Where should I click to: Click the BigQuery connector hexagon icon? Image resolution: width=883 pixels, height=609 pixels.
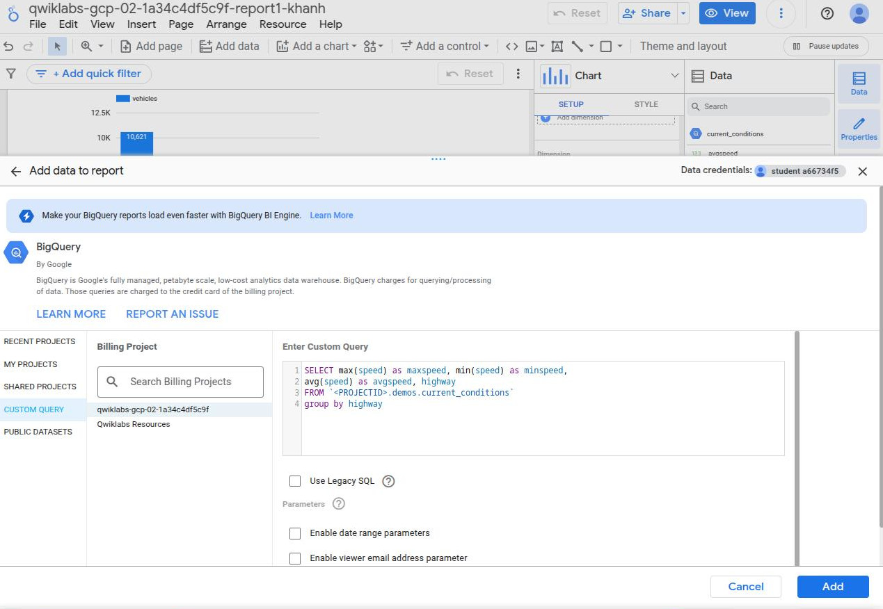16,253
